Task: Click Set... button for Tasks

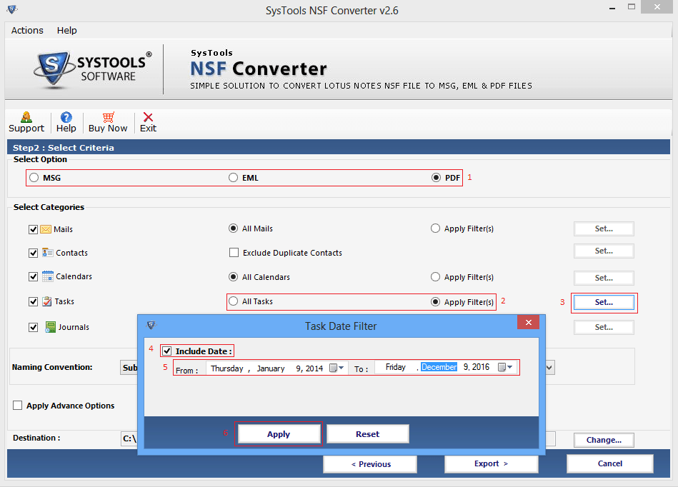Action: pyautogui.click(x=604, y=302)
